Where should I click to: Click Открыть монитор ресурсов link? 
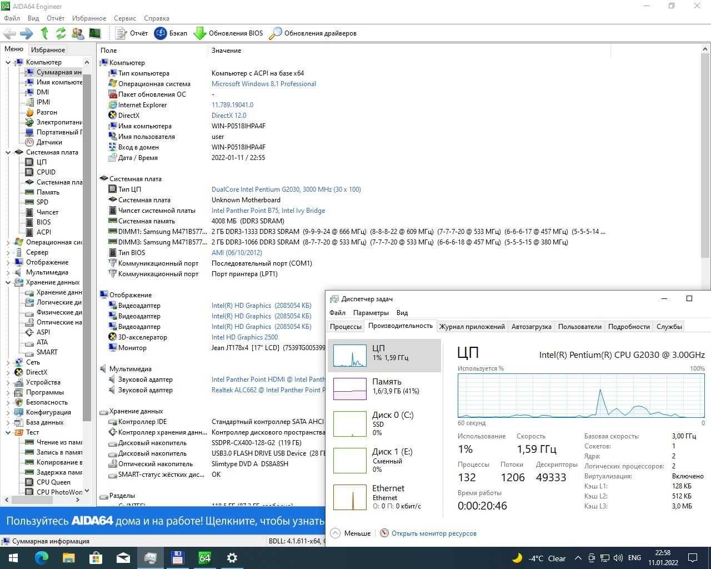click(x=434, y=533)
